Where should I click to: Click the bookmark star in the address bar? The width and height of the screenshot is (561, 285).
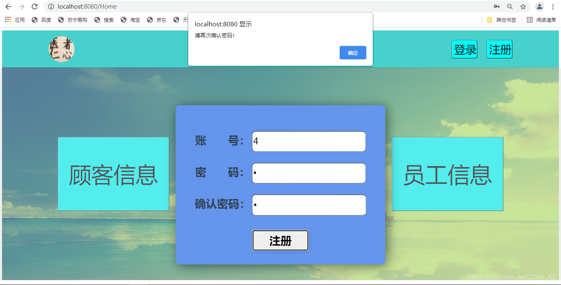pos(523,7)
